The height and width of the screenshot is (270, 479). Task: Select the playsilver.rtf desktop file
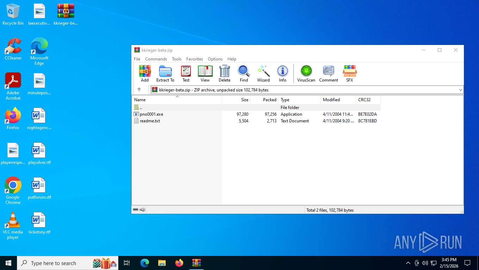[x=39, y=154]
